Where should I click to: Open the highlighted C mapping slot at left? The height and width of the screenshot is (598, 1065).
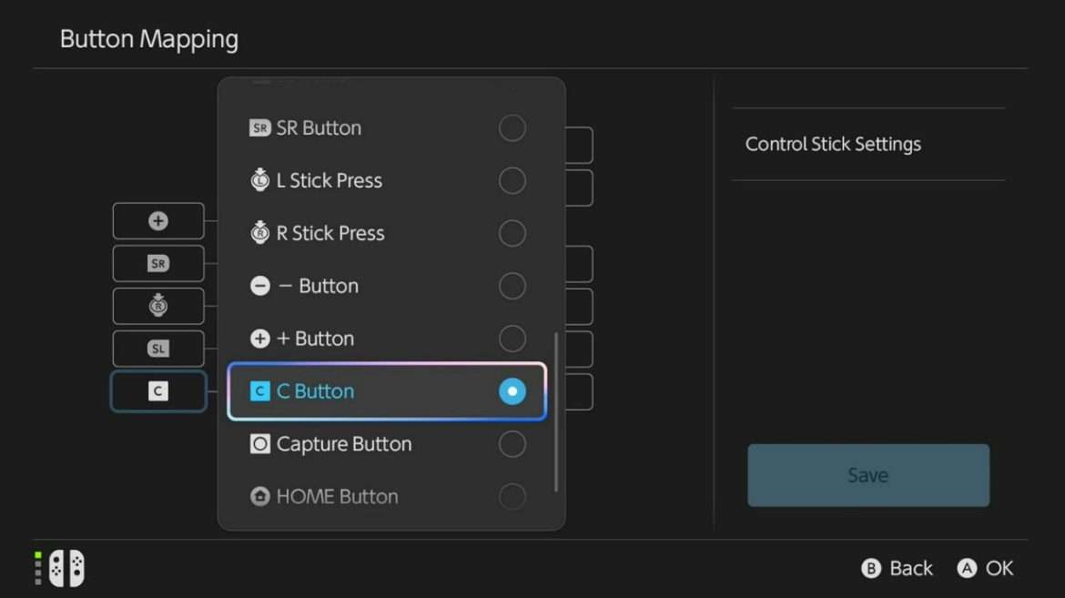[158, 391]
